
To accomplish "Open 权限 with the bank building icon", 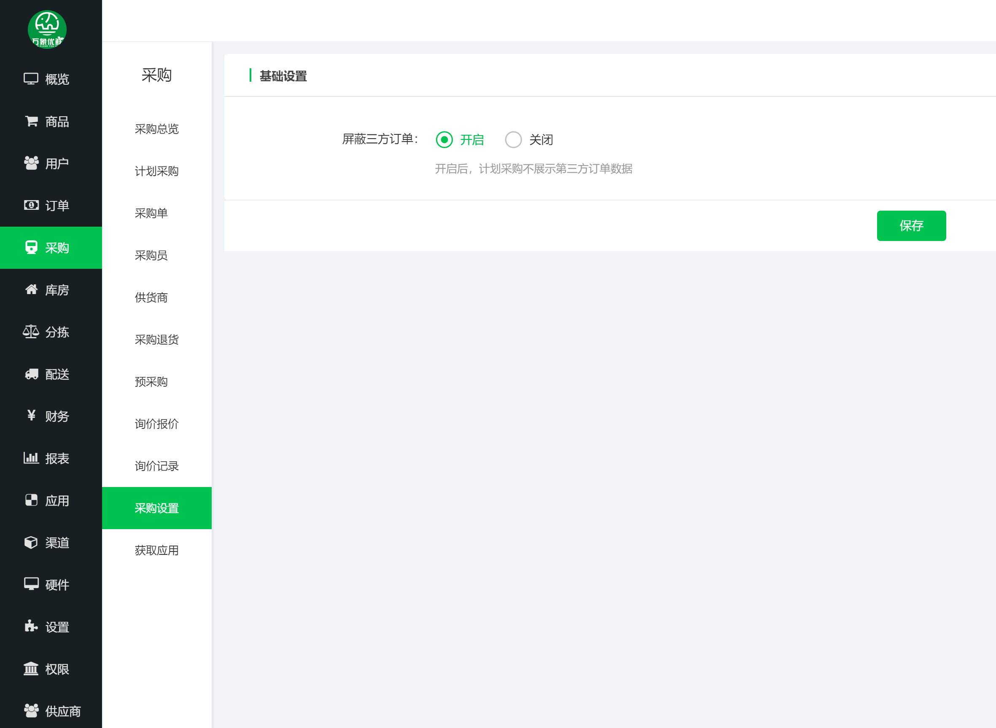I will (x=31, y=669).
